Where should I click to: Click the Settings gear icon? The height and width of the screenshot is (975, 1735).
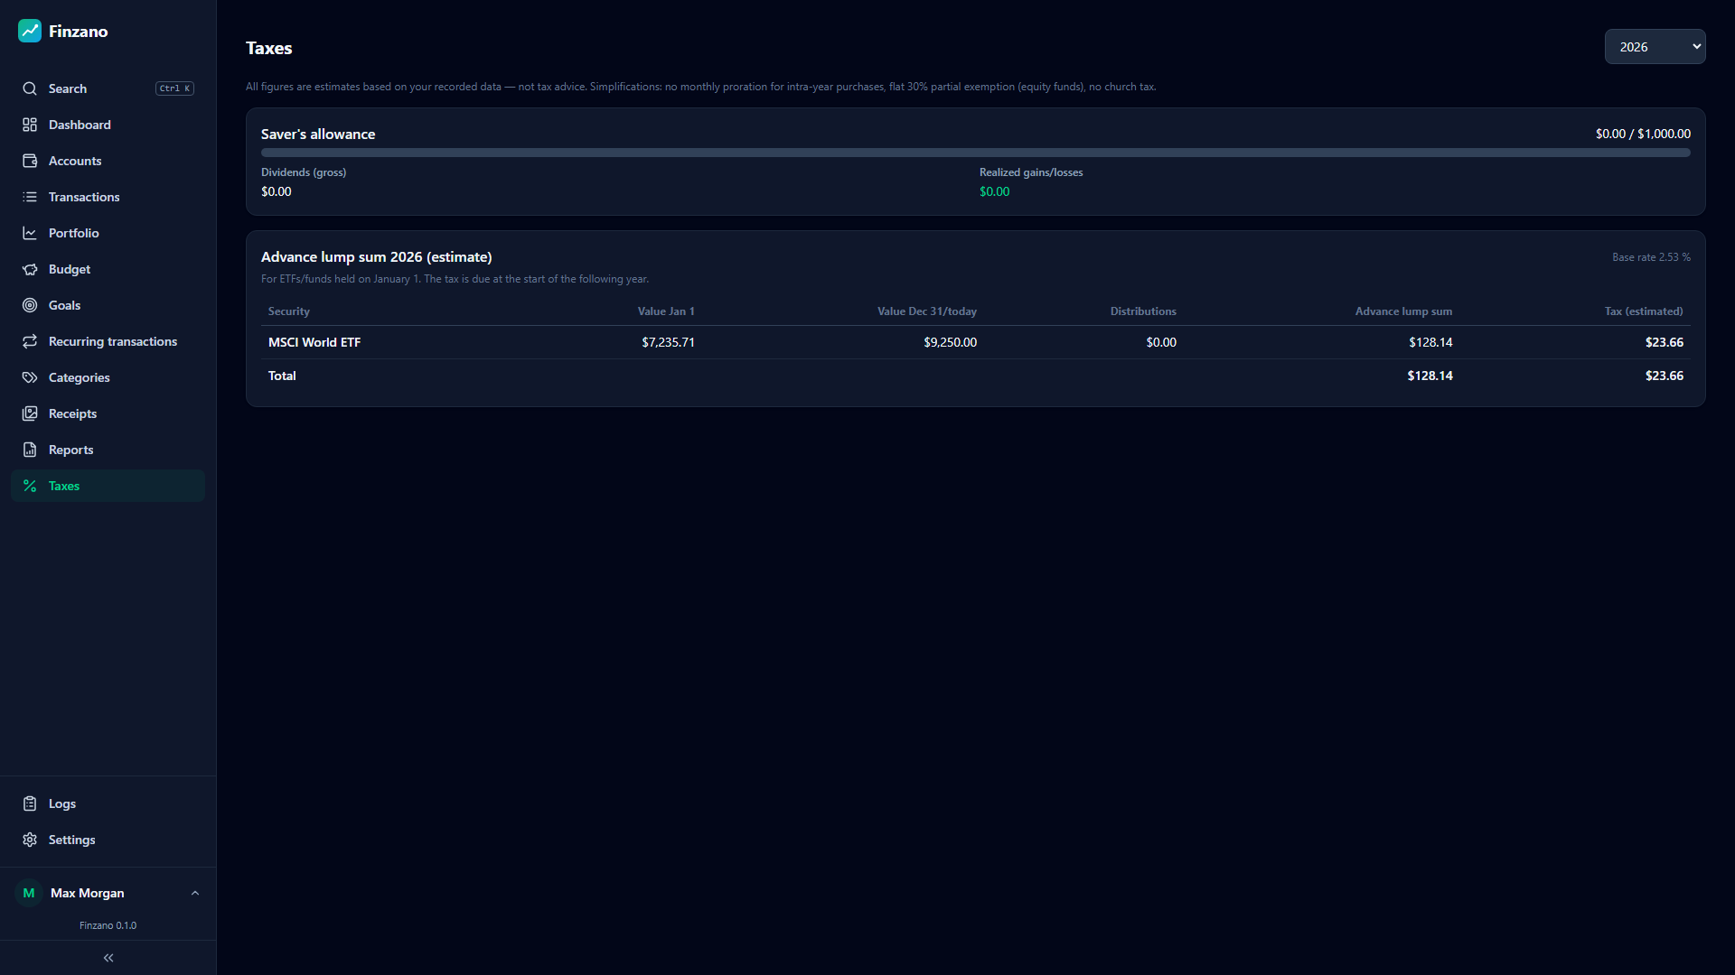click(30, 840)
